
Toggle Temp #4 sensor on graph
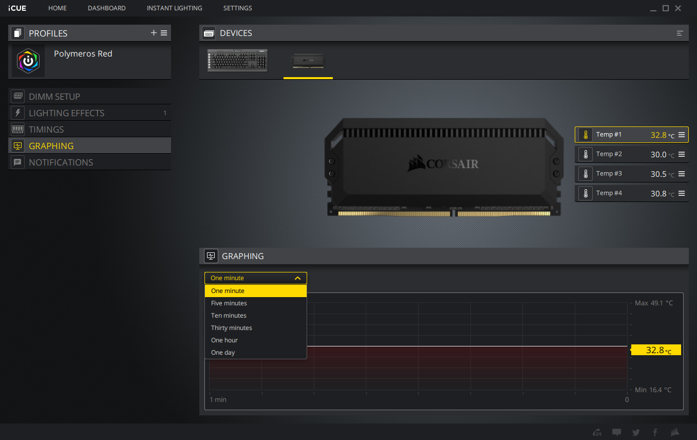coord(616,193)
